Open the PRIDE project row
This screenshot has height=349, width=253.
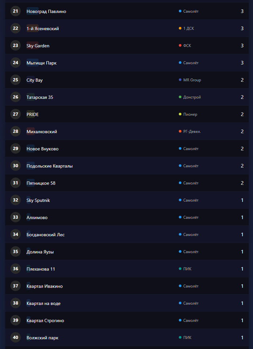(x=33, y=115)
